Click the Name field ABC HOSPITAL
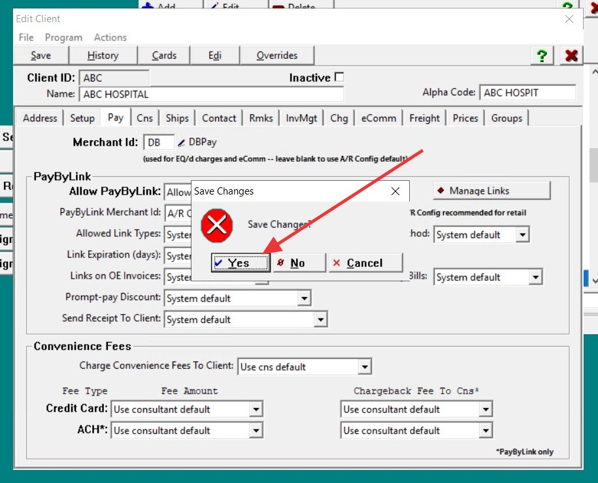 coord(211,94)
